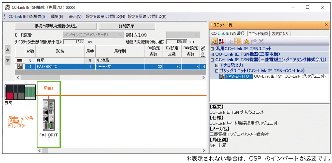Click the categorized tree view icon in unit list
Screen dimensions: 332x163
click(x=214, y=42)
